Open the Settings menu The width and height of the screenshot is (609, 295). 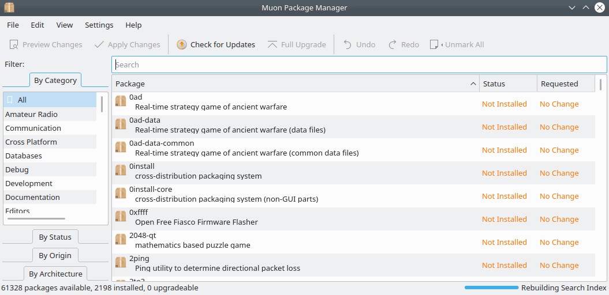99,25
